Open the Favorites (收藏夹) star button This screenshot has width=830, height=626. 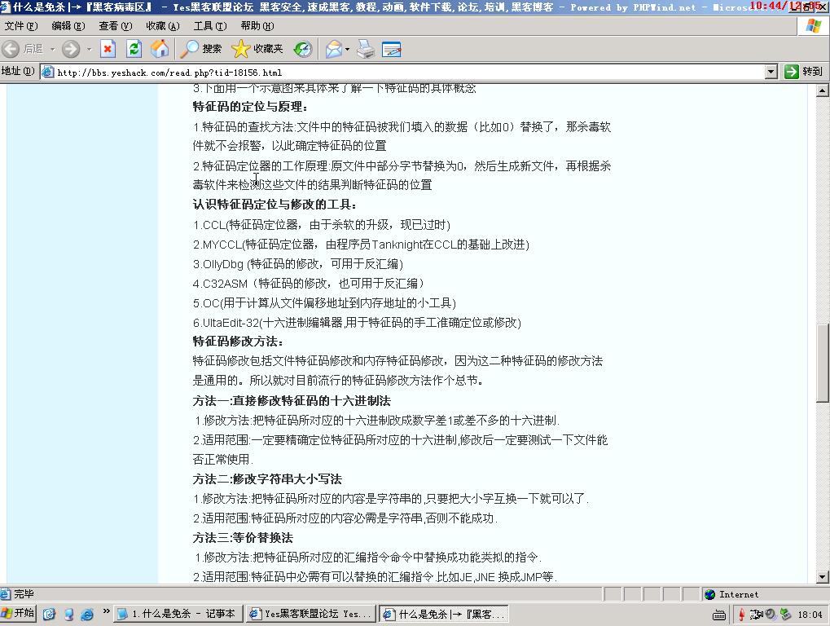(257, 49)
